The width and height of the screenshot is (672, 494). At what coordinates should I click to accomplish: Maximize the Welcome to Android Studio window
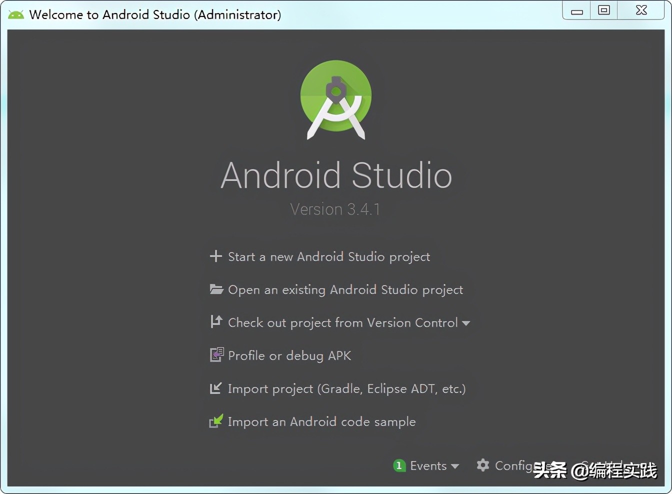(x=604, y=10)
